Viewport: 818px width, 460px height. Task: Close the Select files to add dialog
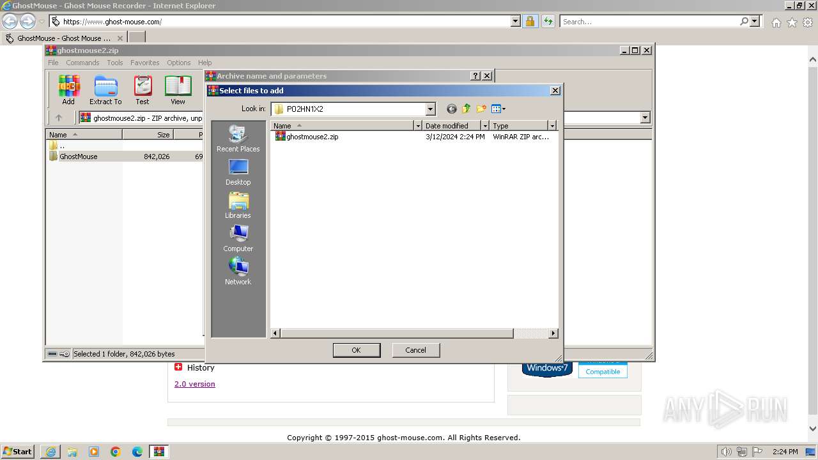pos(555,91)
